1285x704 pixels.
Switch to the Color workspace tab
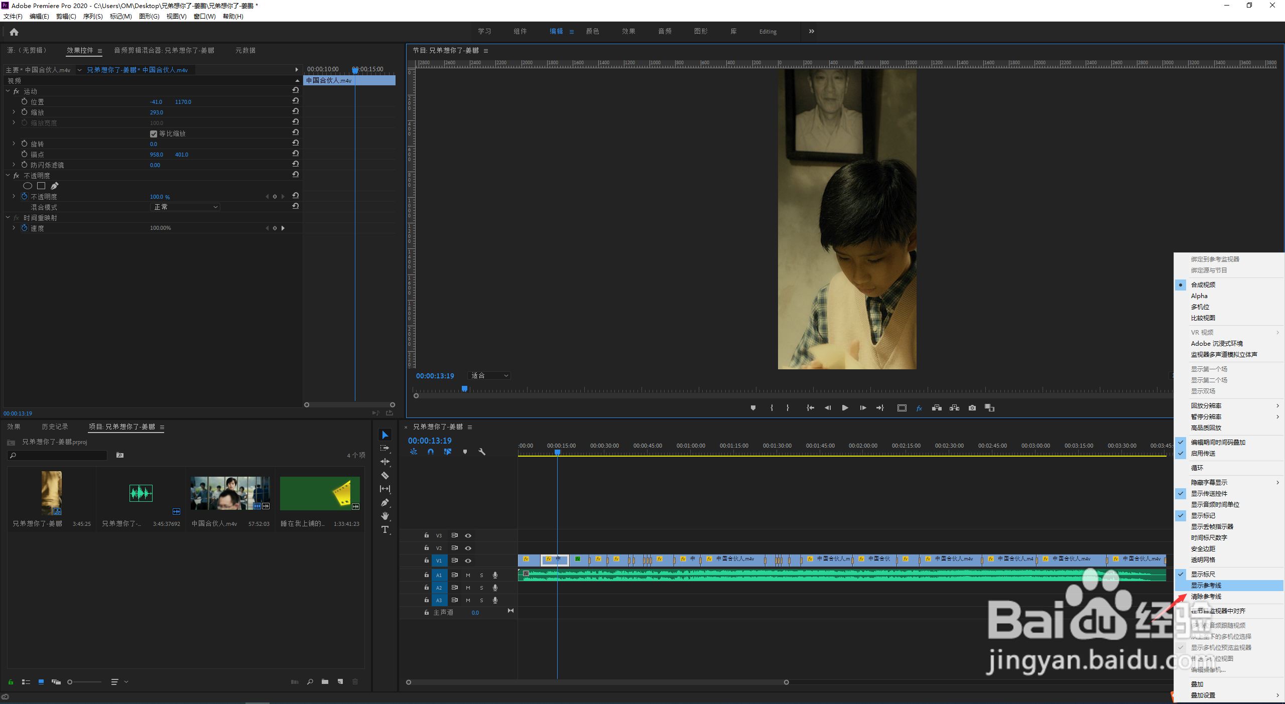592,31
